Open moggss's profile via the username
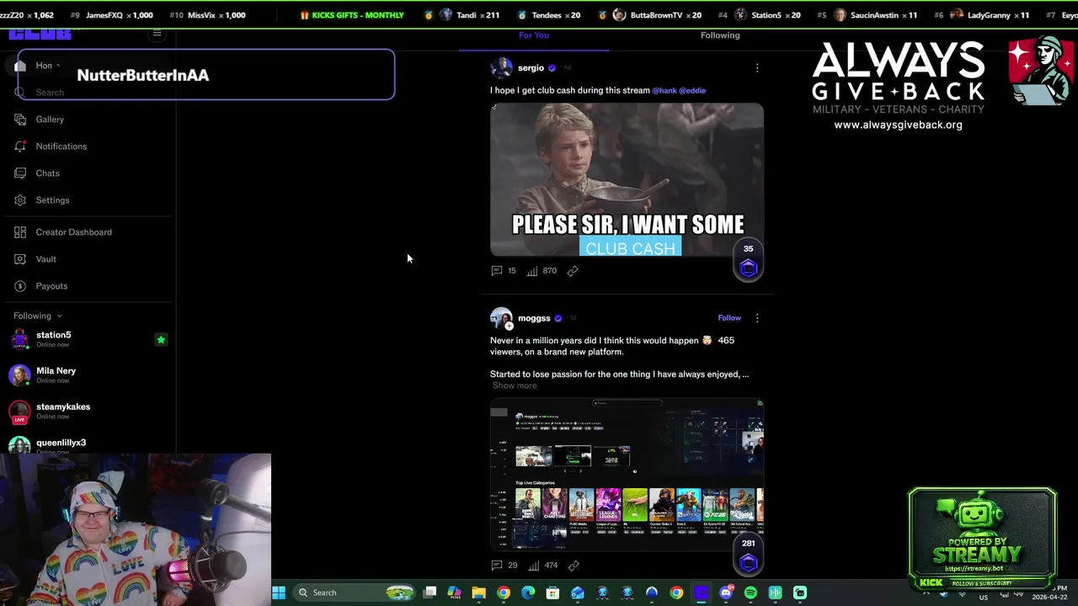 coord(534,318)
